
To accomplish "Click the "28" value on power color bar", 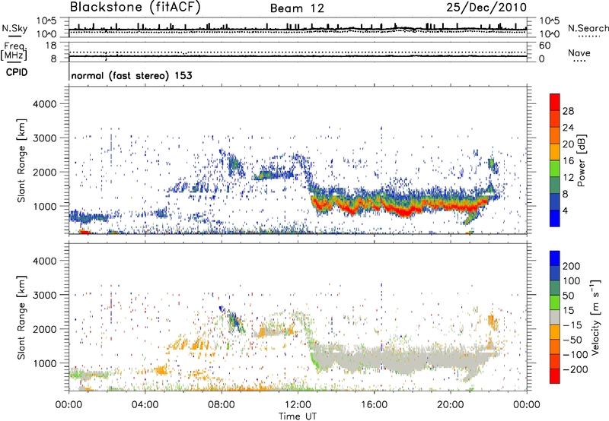I will pos(568,111).
